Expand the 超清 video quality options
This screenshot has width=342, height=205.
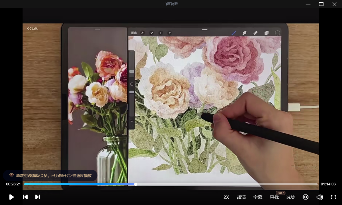(x=241, y=197)
